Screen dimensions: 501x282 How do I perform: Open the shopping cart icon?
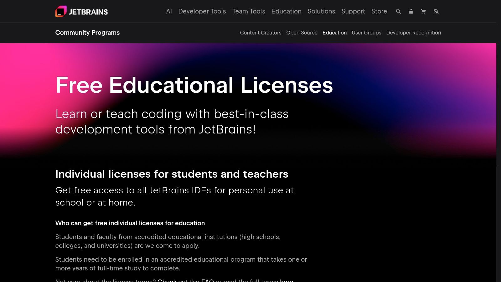[x=423, y=11]
